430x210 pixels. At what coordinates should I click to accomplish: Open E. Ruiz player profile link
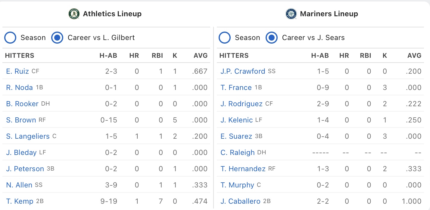click(x=17, y=71)
